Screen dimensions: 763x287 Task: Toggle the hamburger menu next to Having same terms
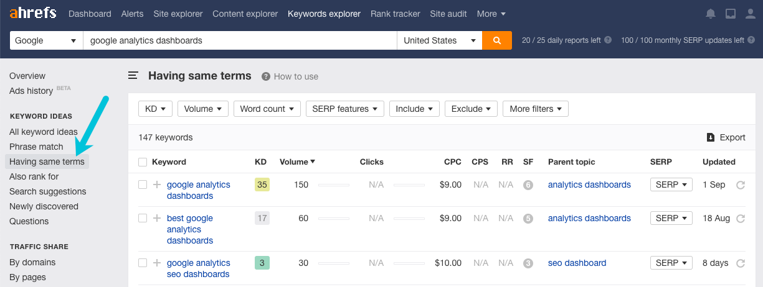click(133, 76)
